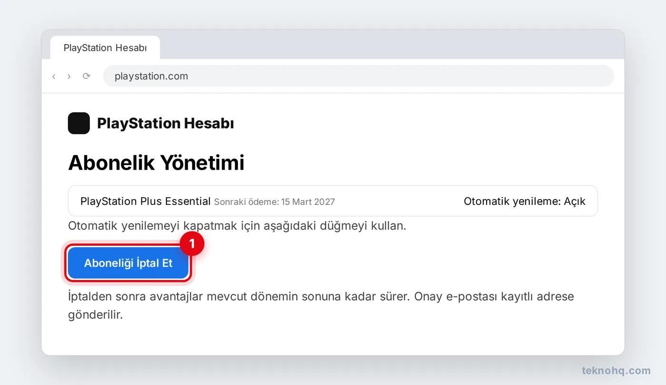666x385 pixels.
Task: Click the Sonraki ödeme: 15 Mart 2027 text
Action: tap(274, 202)
